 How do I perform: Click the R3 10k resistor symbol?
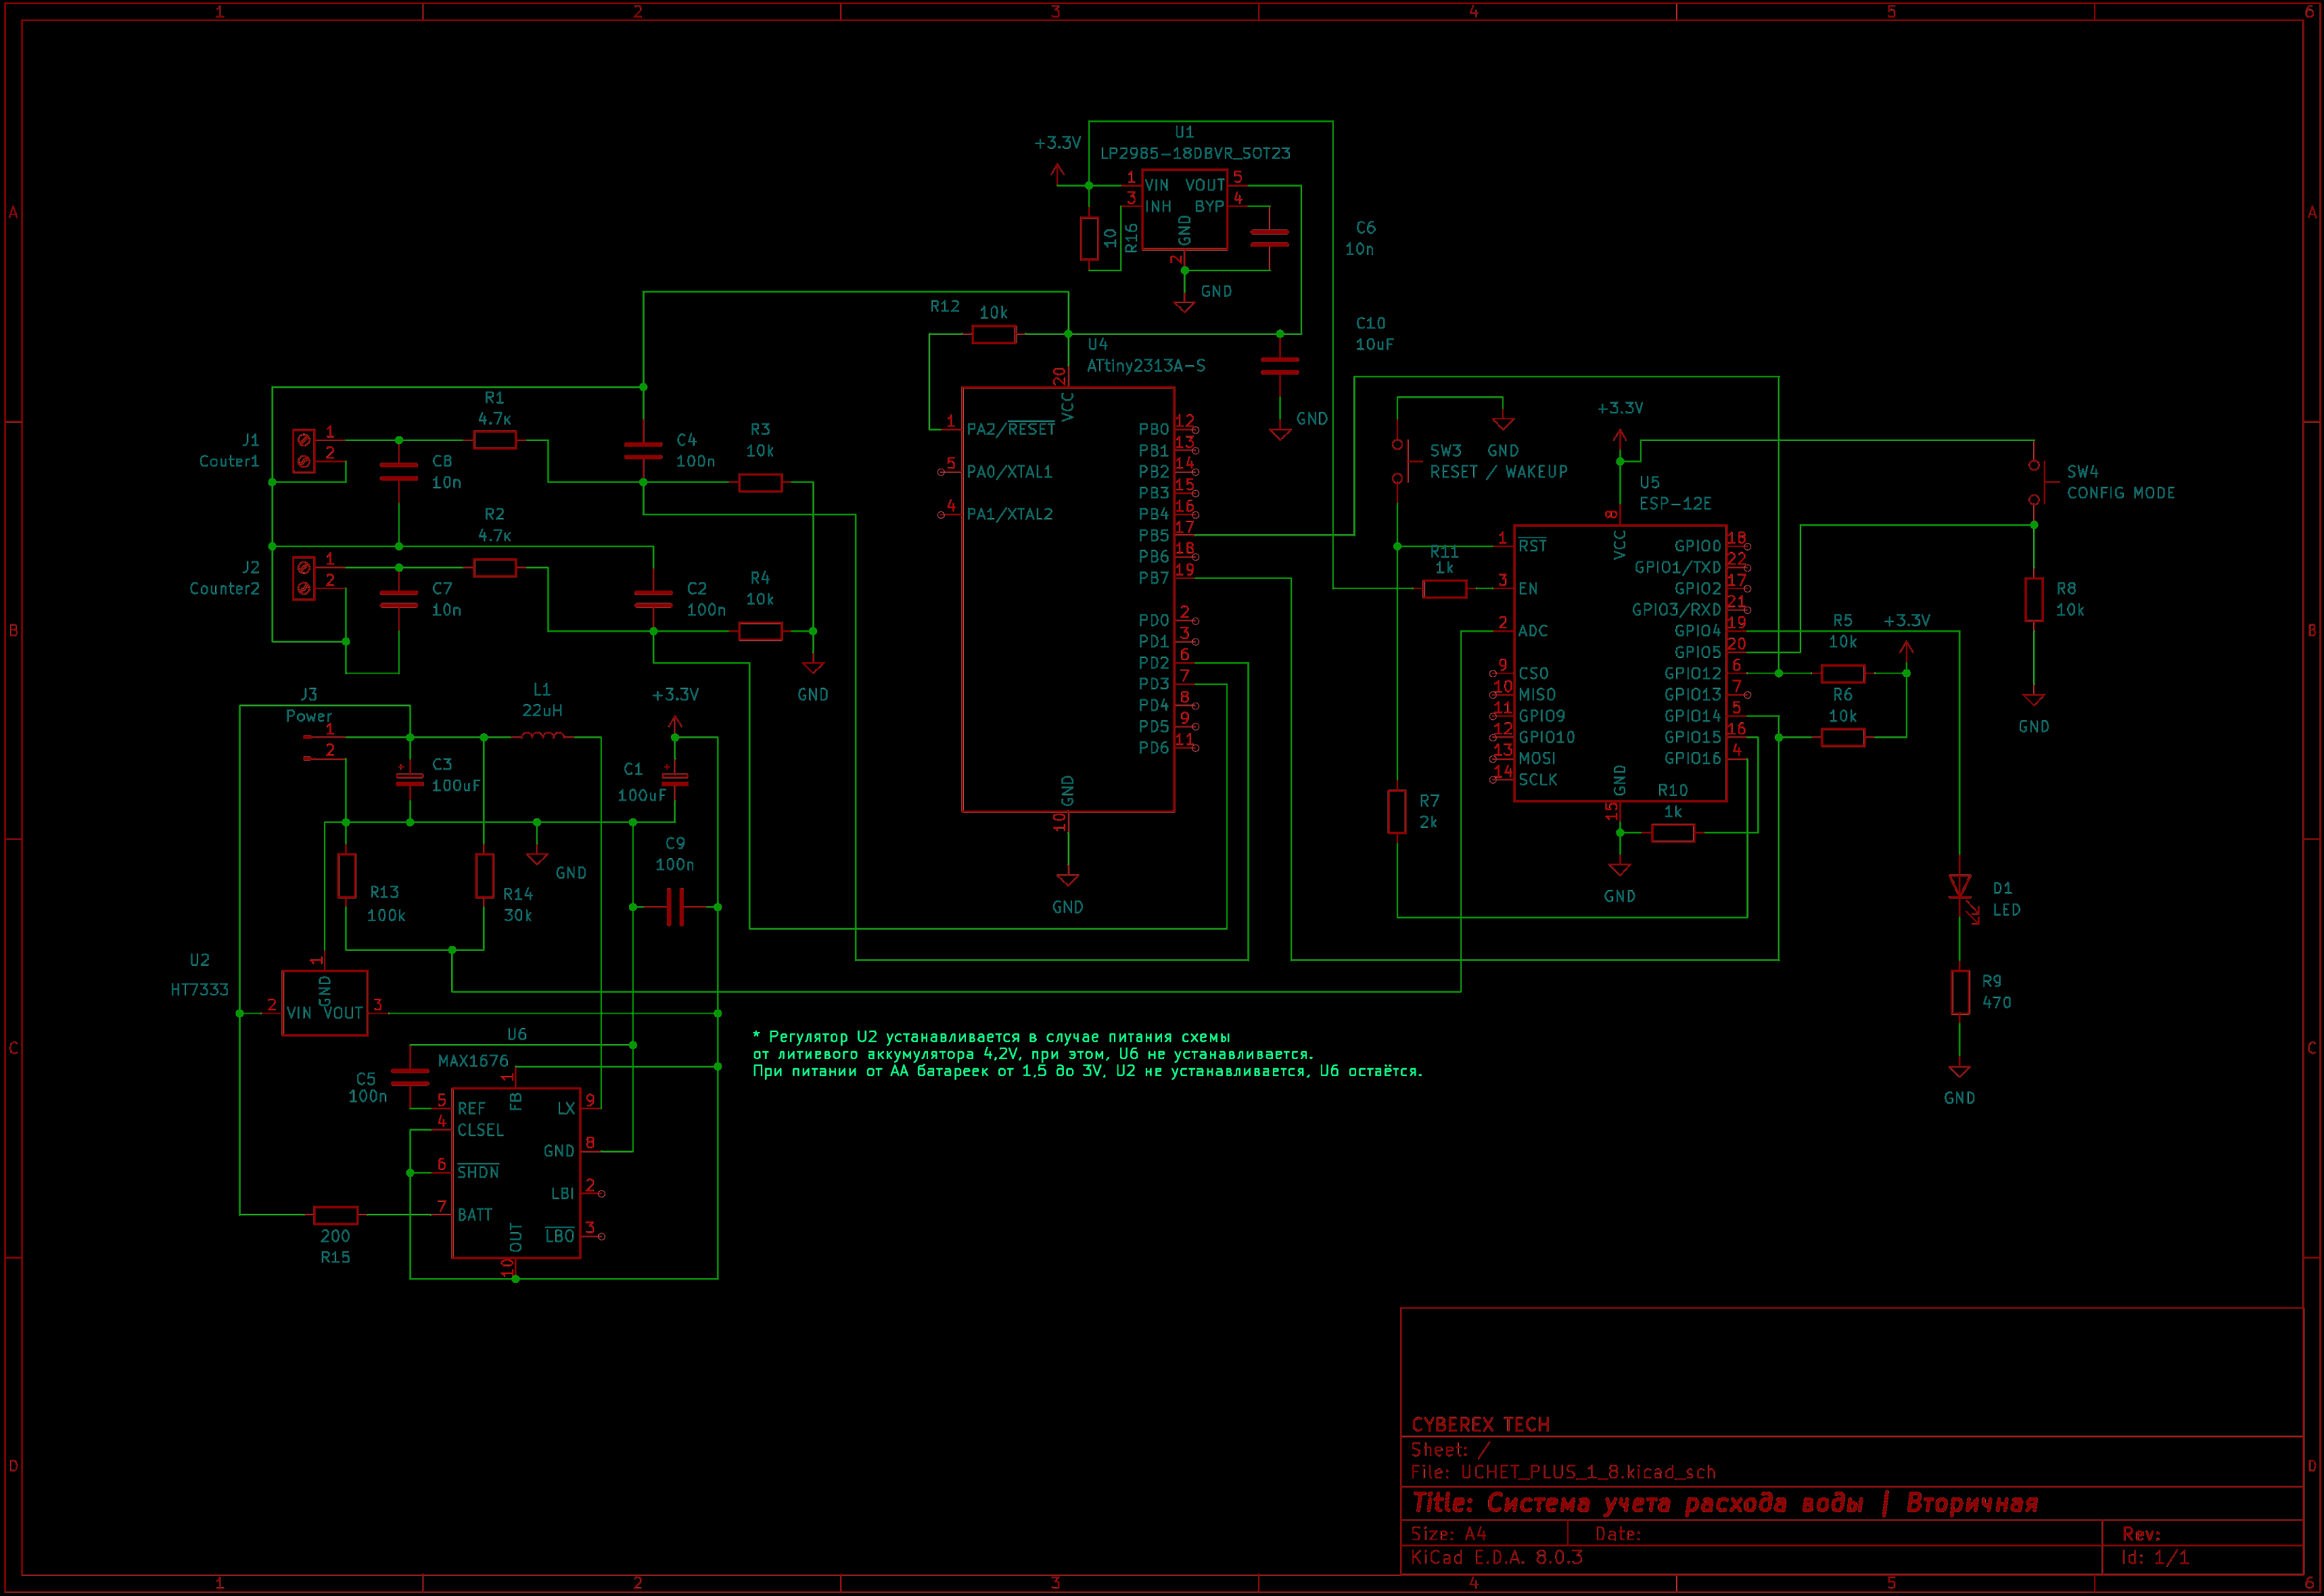tap(760, 483)
